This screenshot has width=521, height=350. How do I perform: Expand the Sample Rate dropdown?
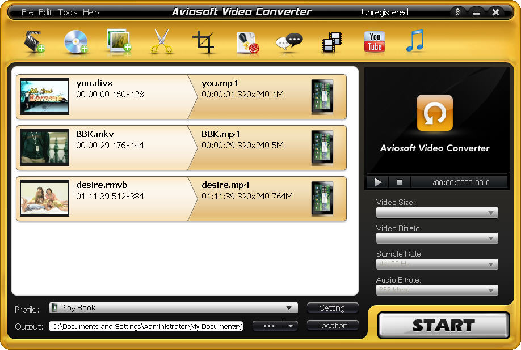(437, 264)
